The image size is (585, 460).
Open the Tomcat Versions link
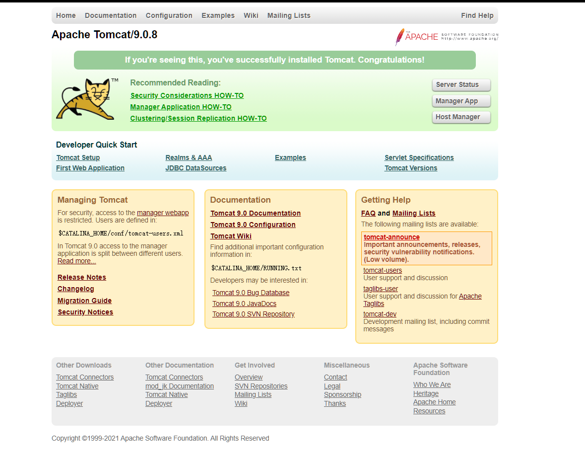411,168
